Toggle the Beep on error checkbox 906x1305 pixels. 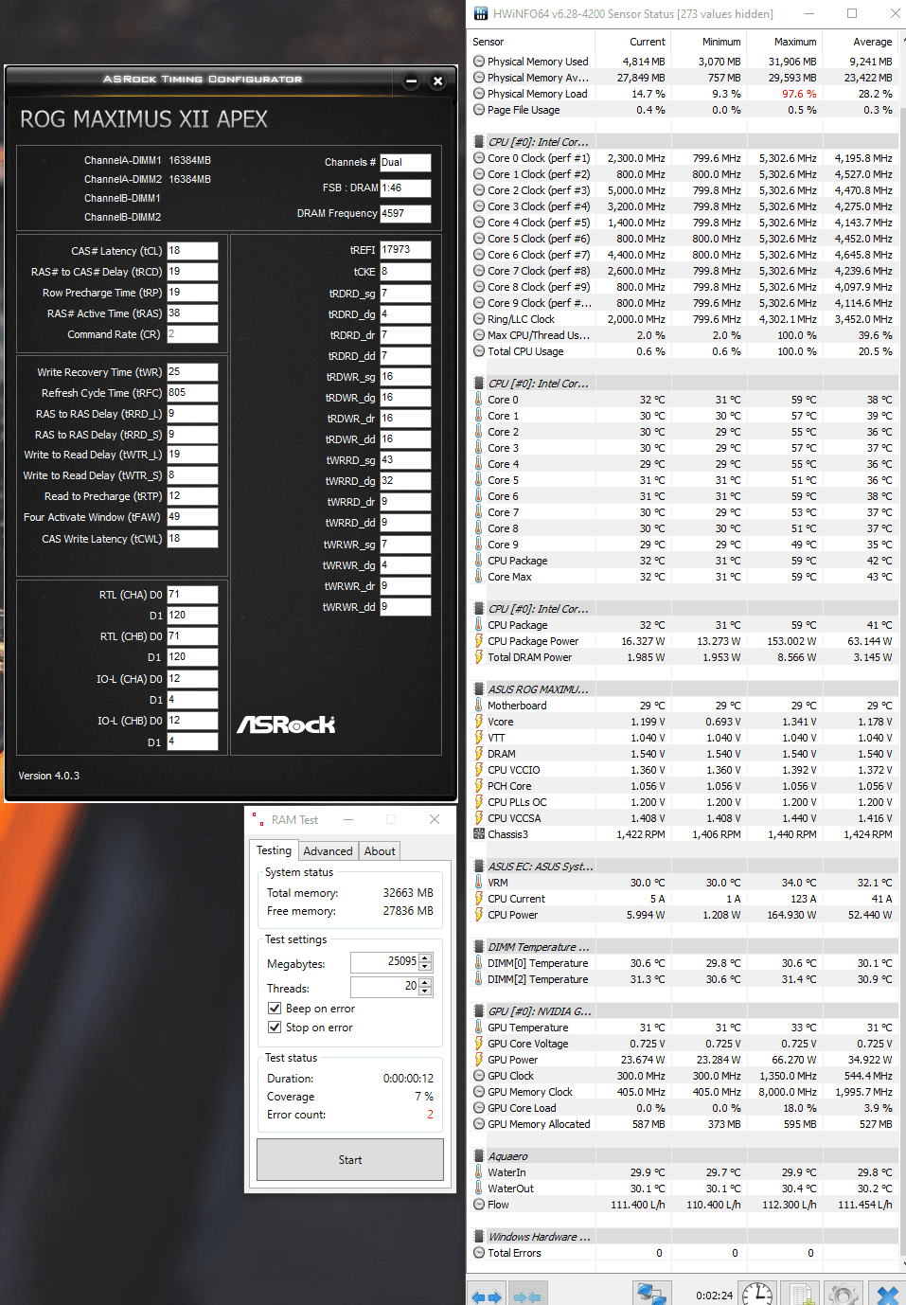(x=275, y=1009)
